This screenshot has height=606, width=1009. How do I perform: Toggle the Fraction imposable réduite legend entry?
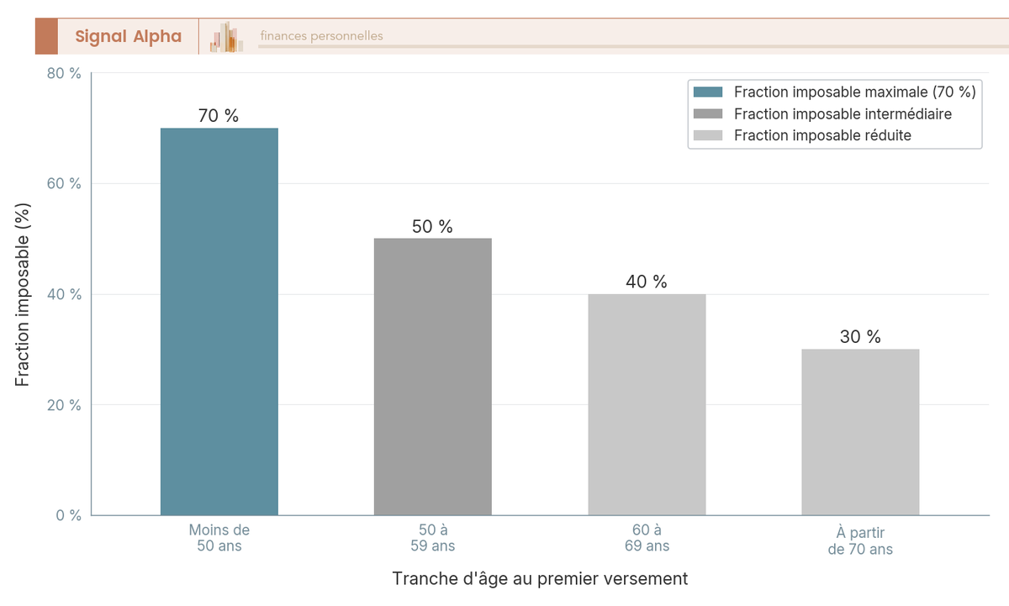803,135
